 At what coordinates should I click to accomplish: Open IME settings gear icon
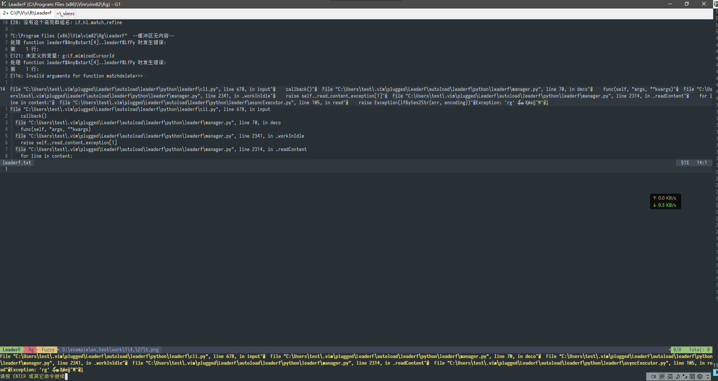click(700, 377)
